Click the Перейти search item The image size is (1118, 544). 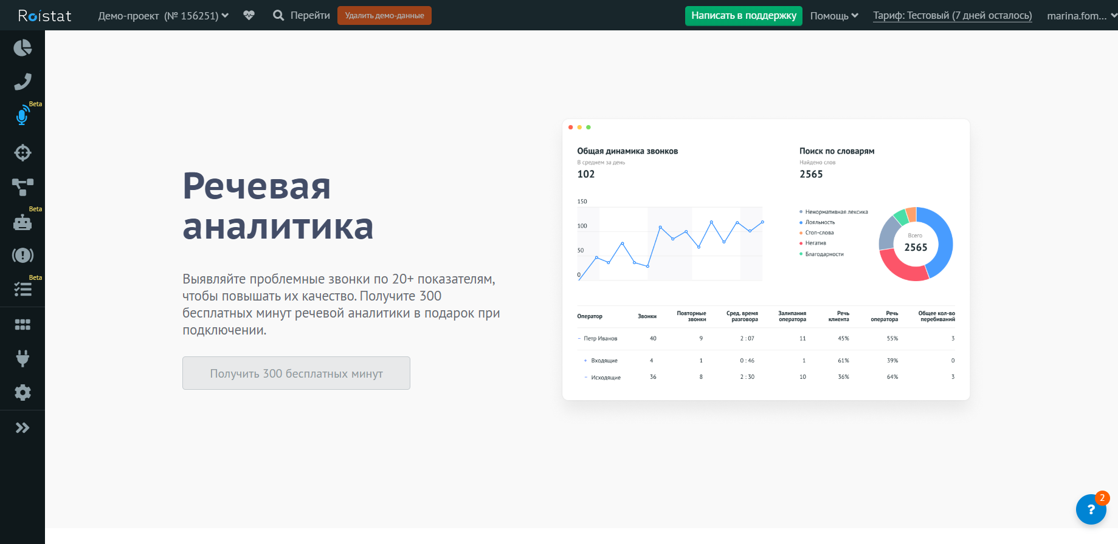pos(302,16)
